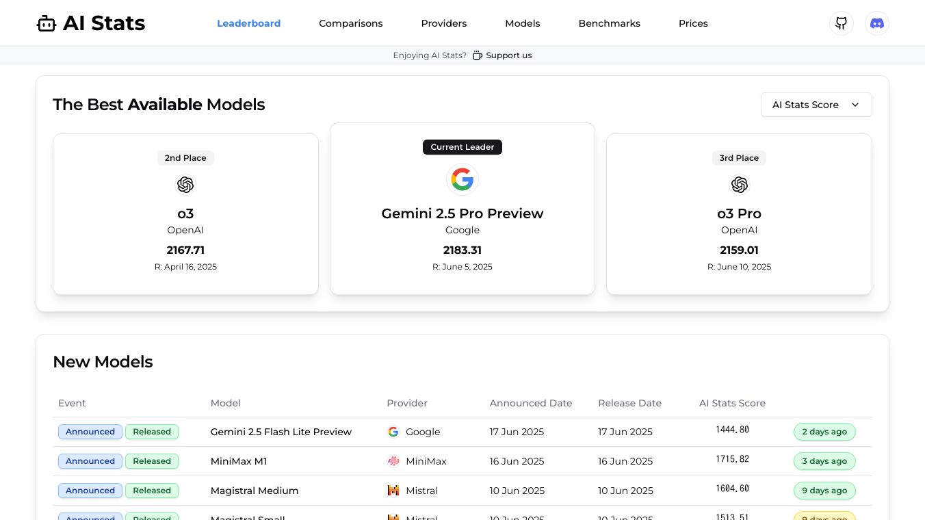Open the AI Stats Score dropdown
This screenshot has height=520, width=925.
click(816, 105)
